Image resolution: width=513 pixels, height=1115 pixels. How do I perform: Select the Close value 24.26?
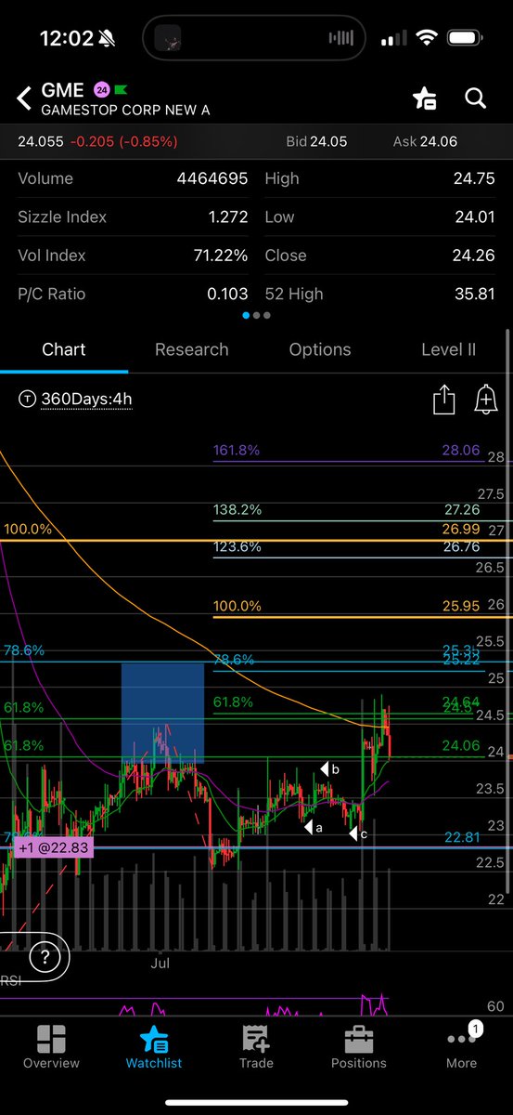[474, 256]
